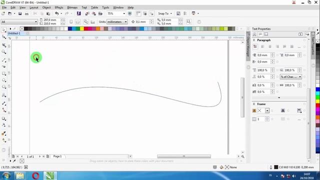This screenshot has width=320, height=180.
Task: Open the % of Char. height dropdown
Action: pyautogui.click(x=300, y=76)
